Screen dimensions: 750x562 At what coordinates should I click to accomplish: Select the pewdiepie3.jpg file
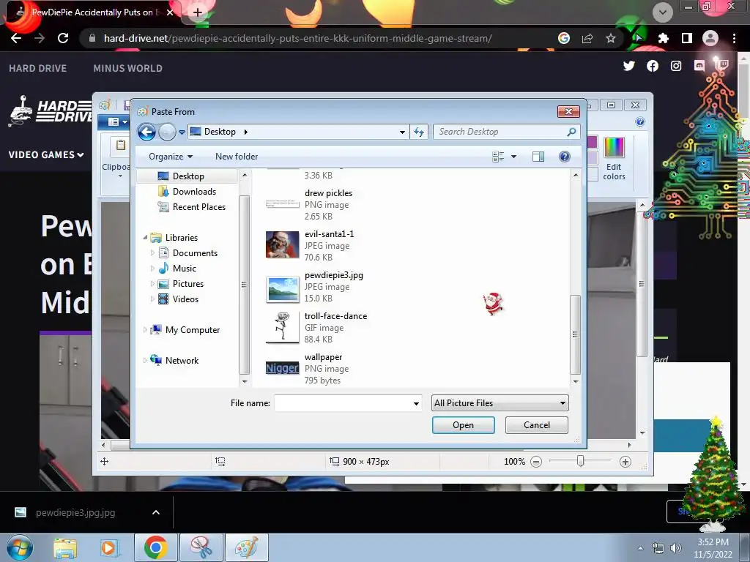315,287
